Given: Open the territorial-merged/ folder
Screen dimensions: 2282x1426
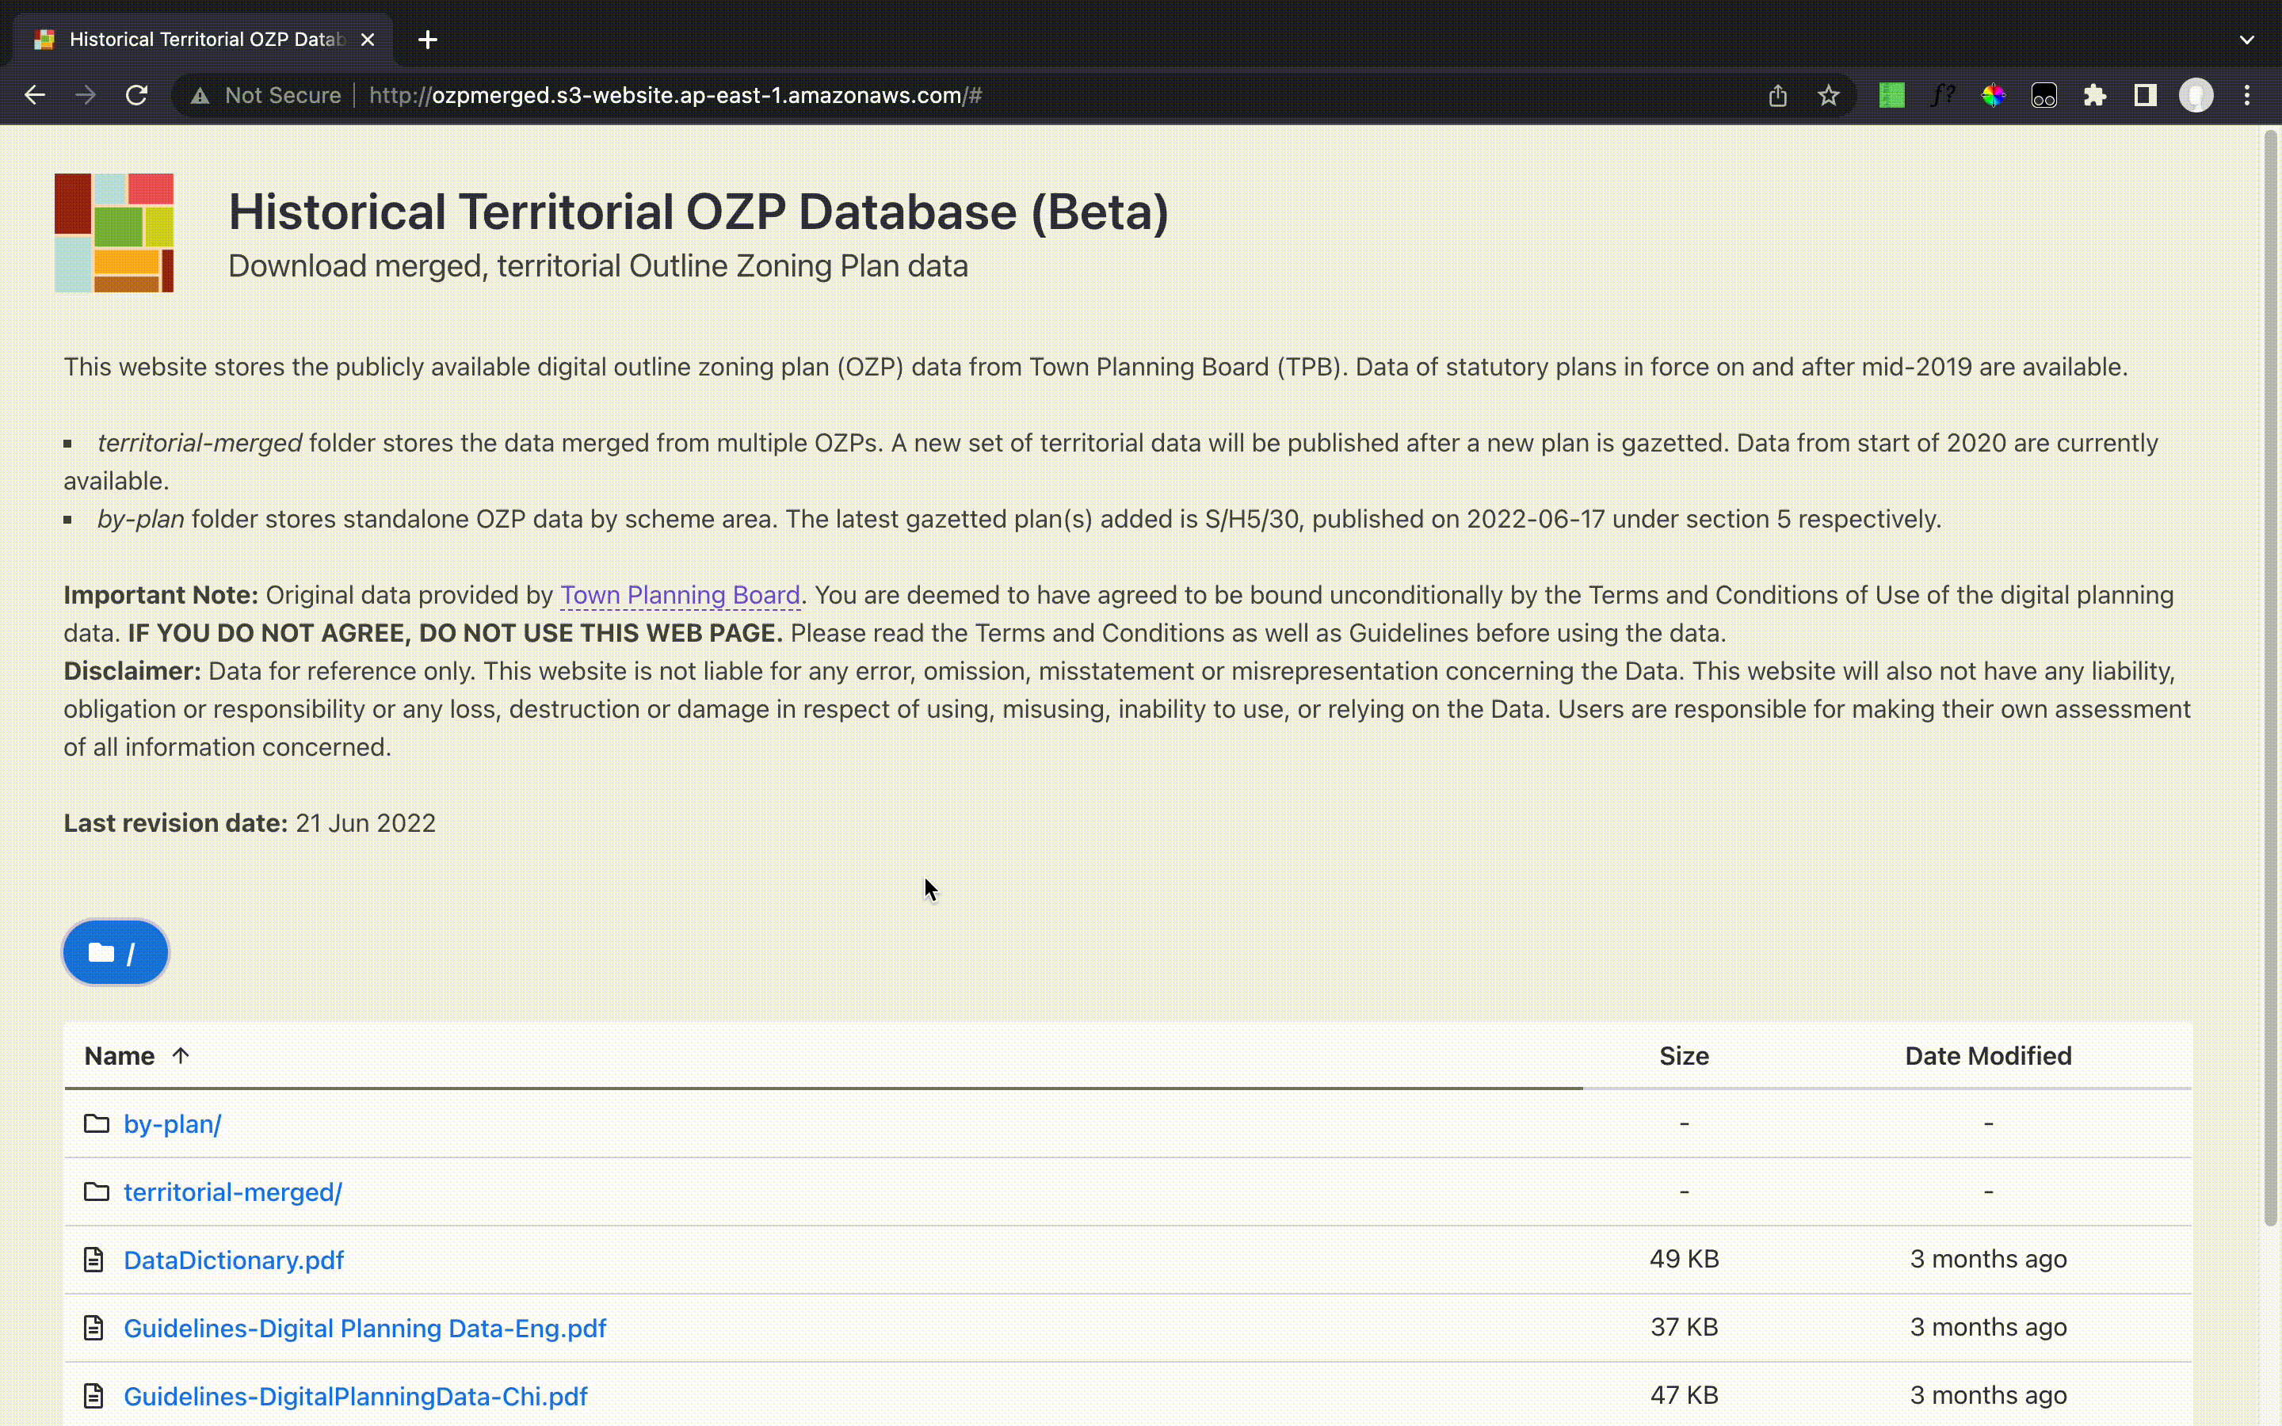Looking at the screenshot, I should (x=231, y=1191).
